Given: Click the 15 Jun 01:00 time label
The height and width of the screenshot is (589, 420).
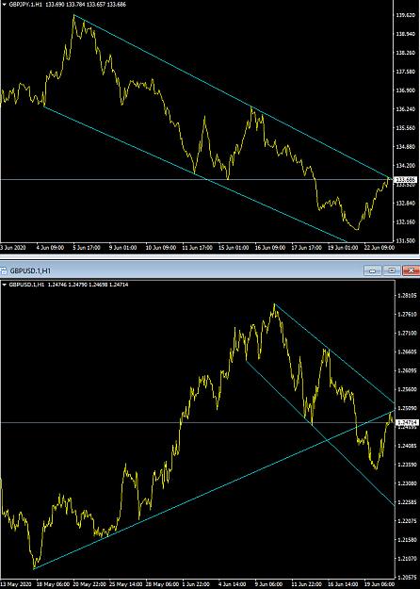Looking at the screenshot, I should point(235,248).
